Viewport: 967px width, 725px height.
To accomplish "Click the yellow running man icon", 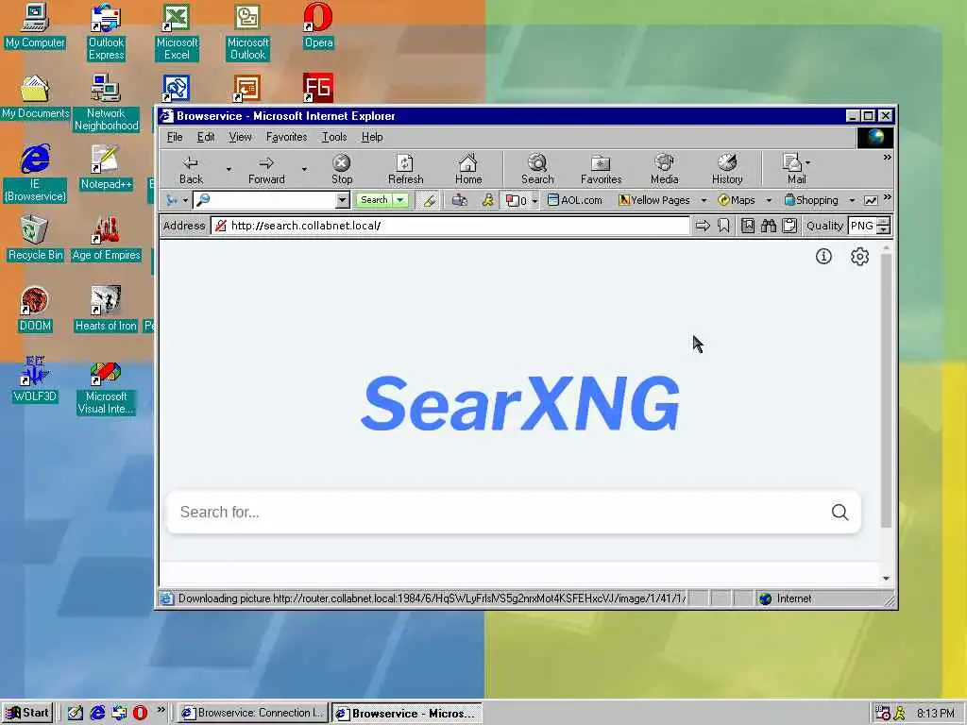I will pos(488,200).
